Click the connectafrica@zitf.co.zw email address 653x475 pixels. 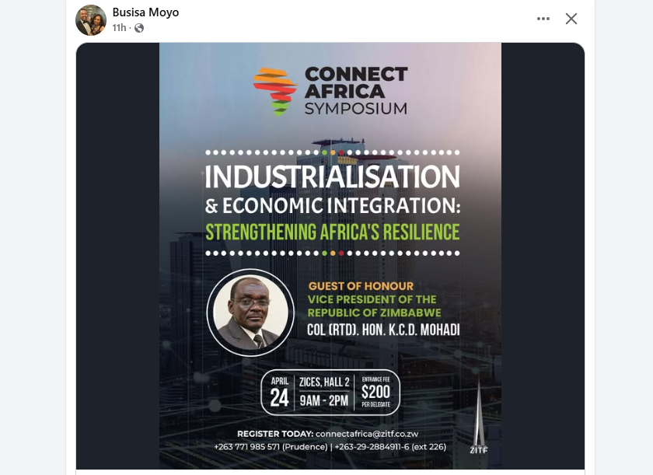coord(368,433)
